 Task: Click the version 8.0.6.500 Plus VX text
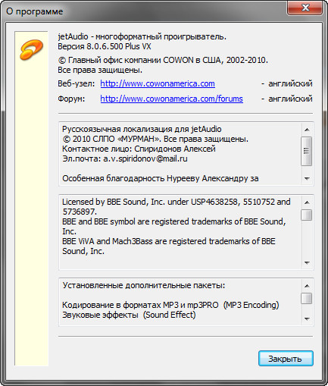[x=105, y=46]
